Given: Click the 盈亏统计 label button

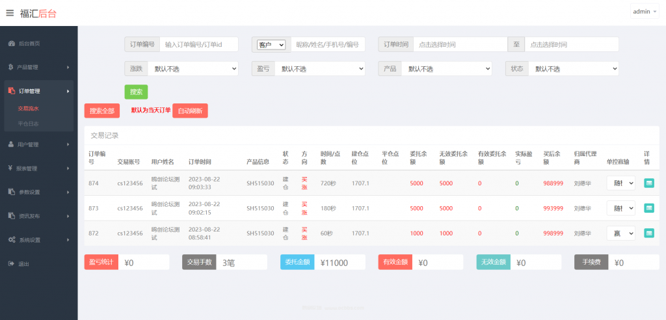Looking at the screenshot, I should click(101, 262).
